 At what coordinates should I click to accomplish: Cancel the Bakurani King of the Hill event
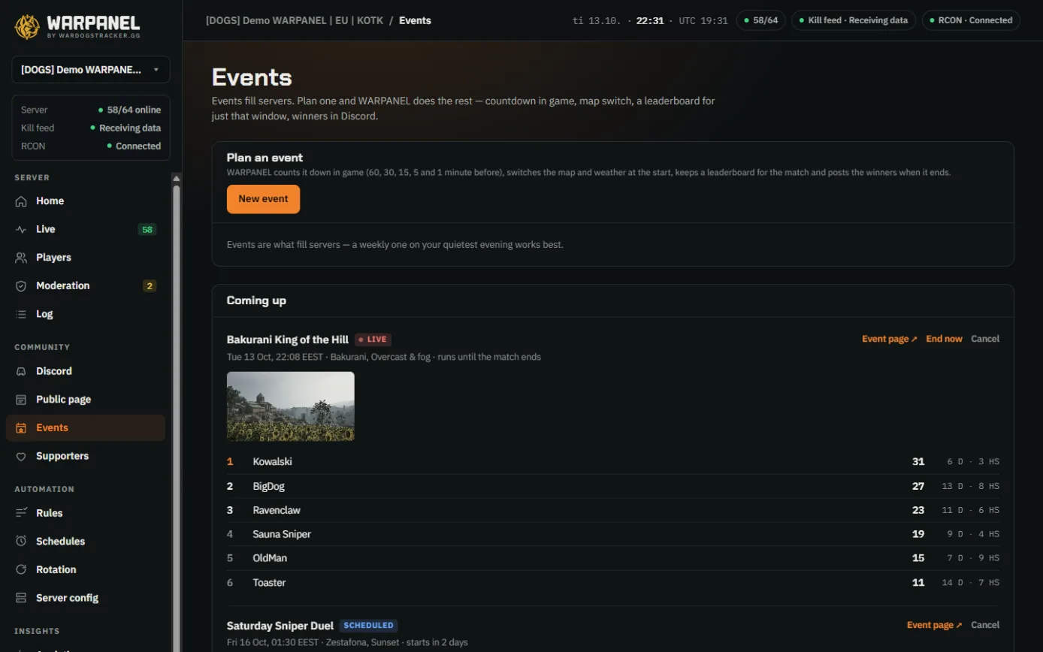(985, 339)
